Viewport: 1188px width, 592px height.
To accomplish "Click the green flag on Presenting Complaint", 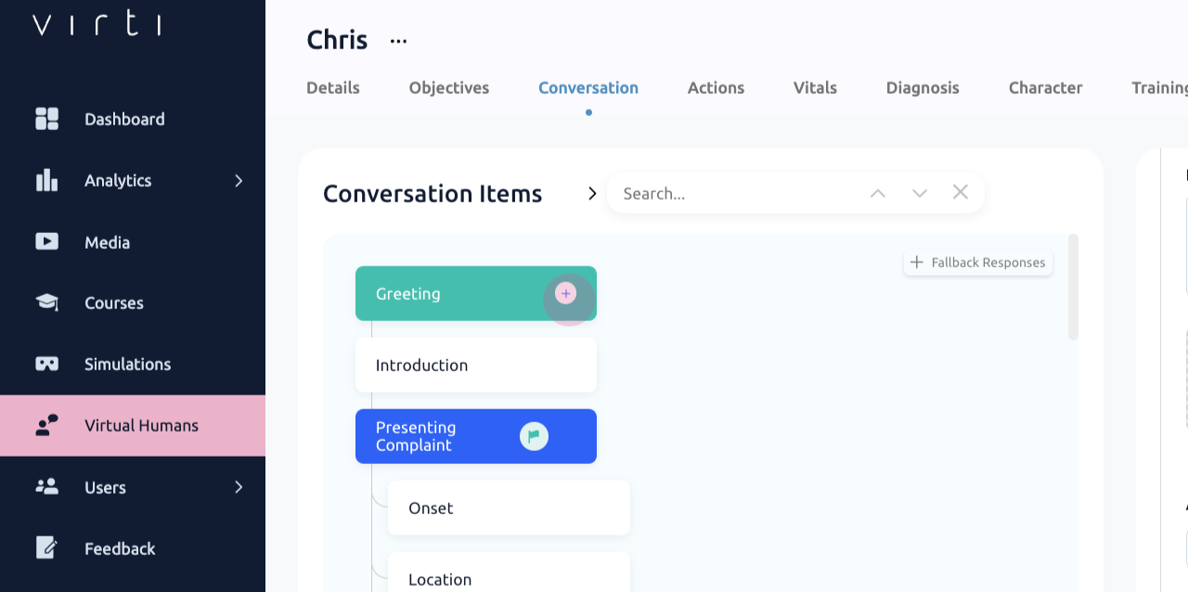I will (x=534, y=436).
